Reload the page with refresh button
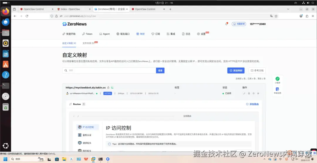 click(x=27, y=16)
